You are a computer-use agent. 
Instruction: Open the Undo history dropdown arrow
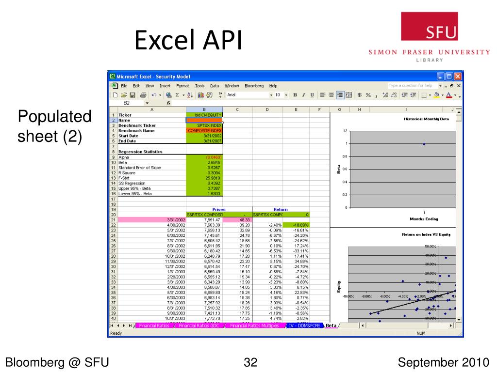click(x=160, y=95)
